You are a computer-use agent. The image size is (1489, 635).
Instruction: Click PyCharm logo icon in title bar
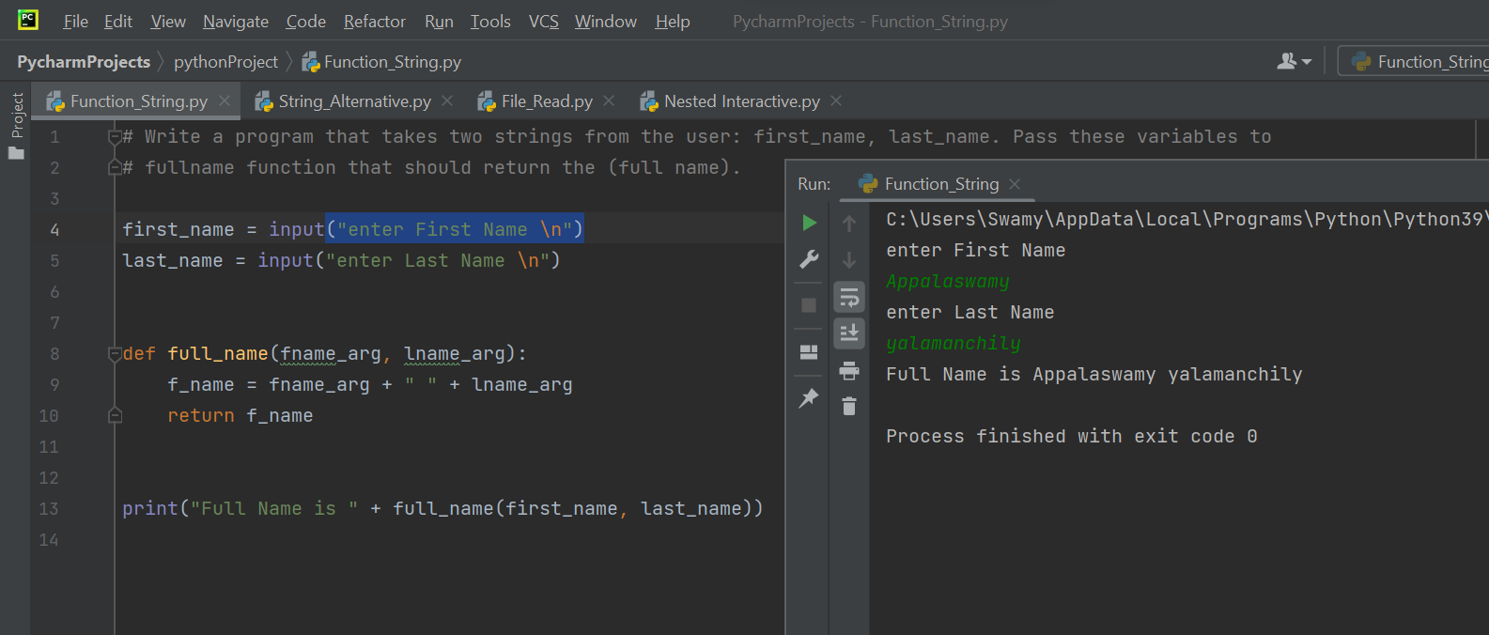point(28,20)
